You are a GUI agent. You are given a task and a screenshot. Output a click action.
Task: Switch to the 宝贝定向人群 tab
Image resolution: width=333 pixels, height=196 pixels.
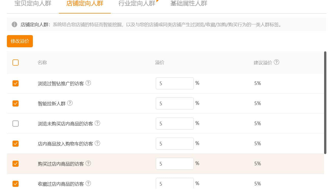pyautogui.click(x=33, y=4)
